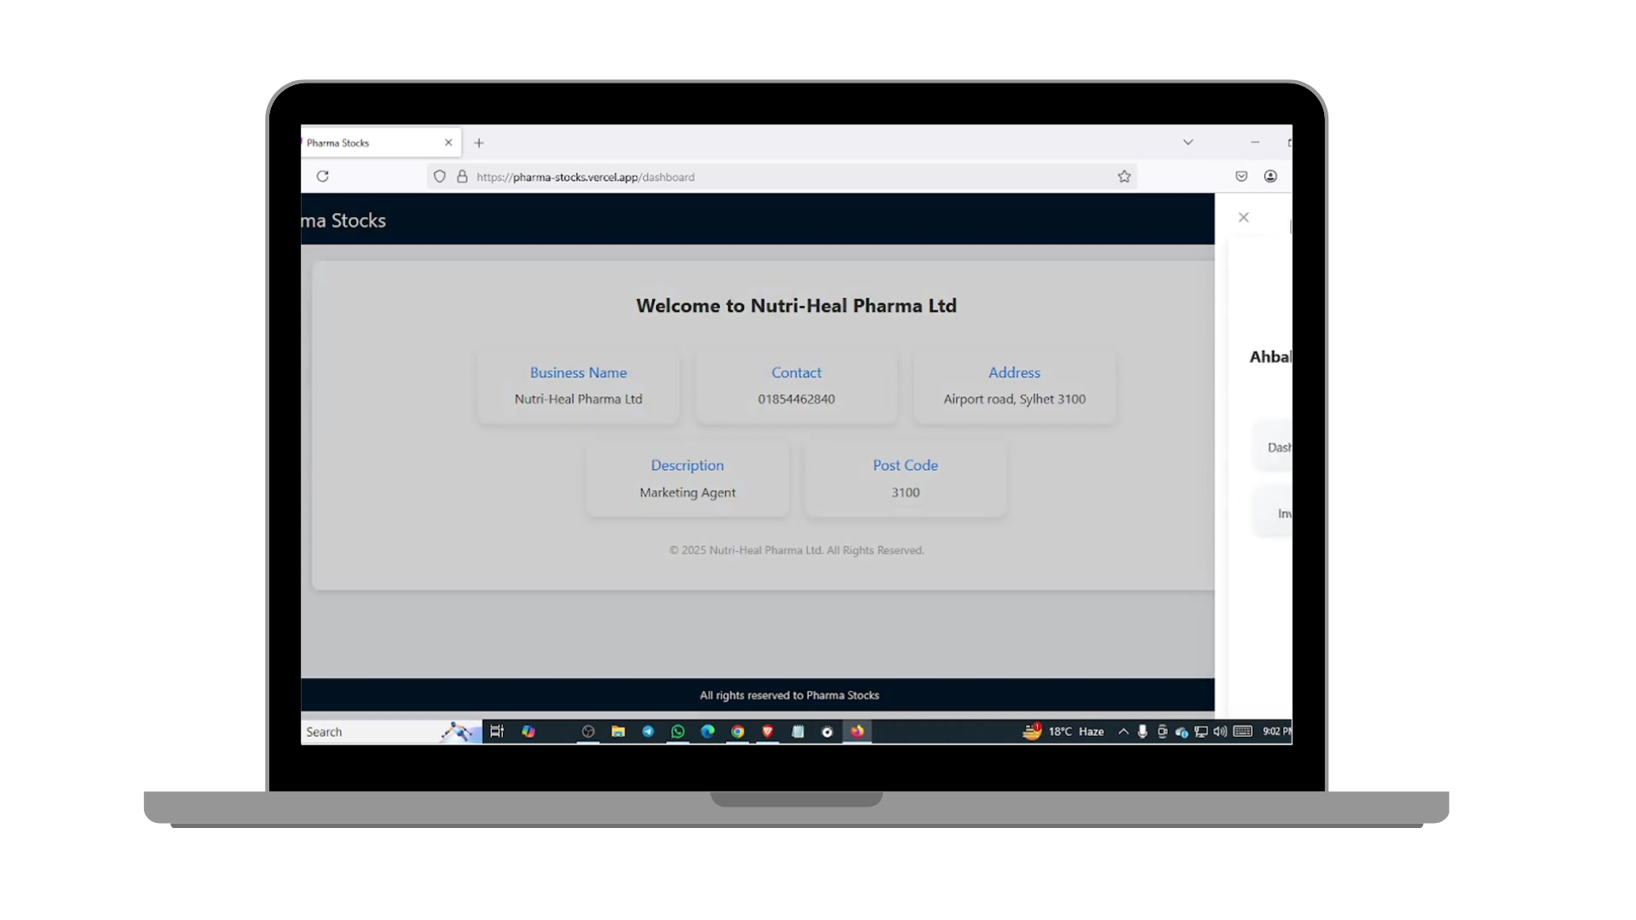The height and width of the screenshot is (920, 1636).
Task: Click the padlock site security icon
Action: point(462,176)
